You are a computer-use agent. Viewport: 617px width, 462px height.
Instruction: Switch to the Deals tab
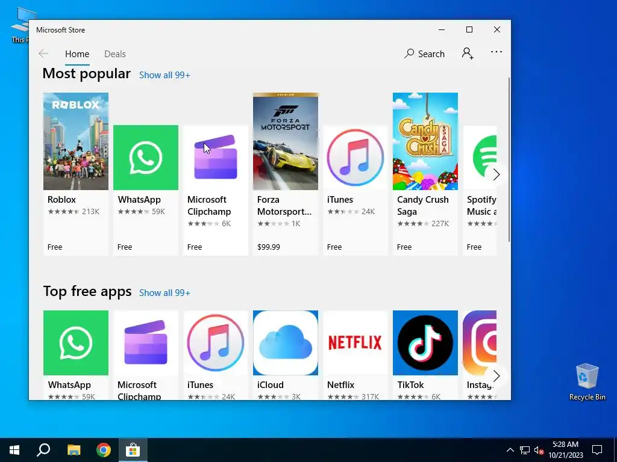(x=115, y=54)
